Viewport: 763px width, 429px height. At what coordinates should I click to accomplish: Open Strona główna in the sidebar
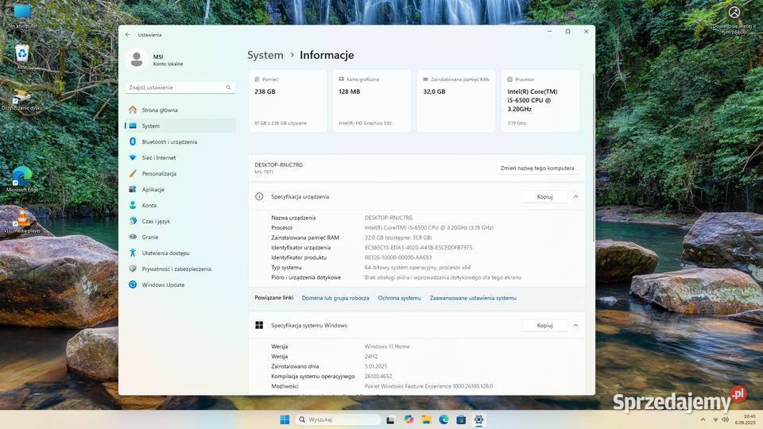click(180, 110)
